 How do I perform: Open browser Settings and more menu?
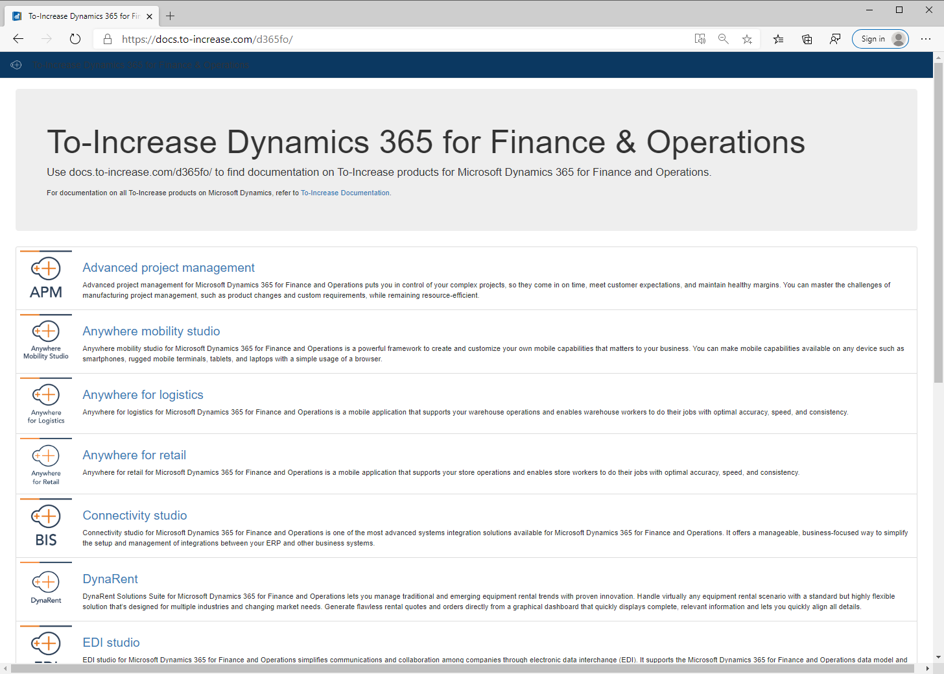click(926, 39)
